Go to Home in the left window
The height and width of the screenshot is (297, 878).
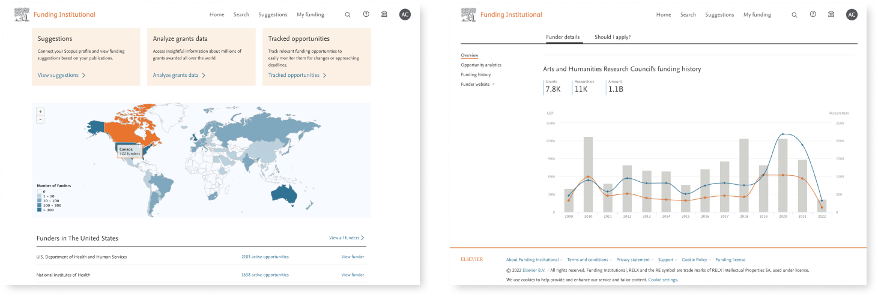pyautogui.click(x=217, y=14)
